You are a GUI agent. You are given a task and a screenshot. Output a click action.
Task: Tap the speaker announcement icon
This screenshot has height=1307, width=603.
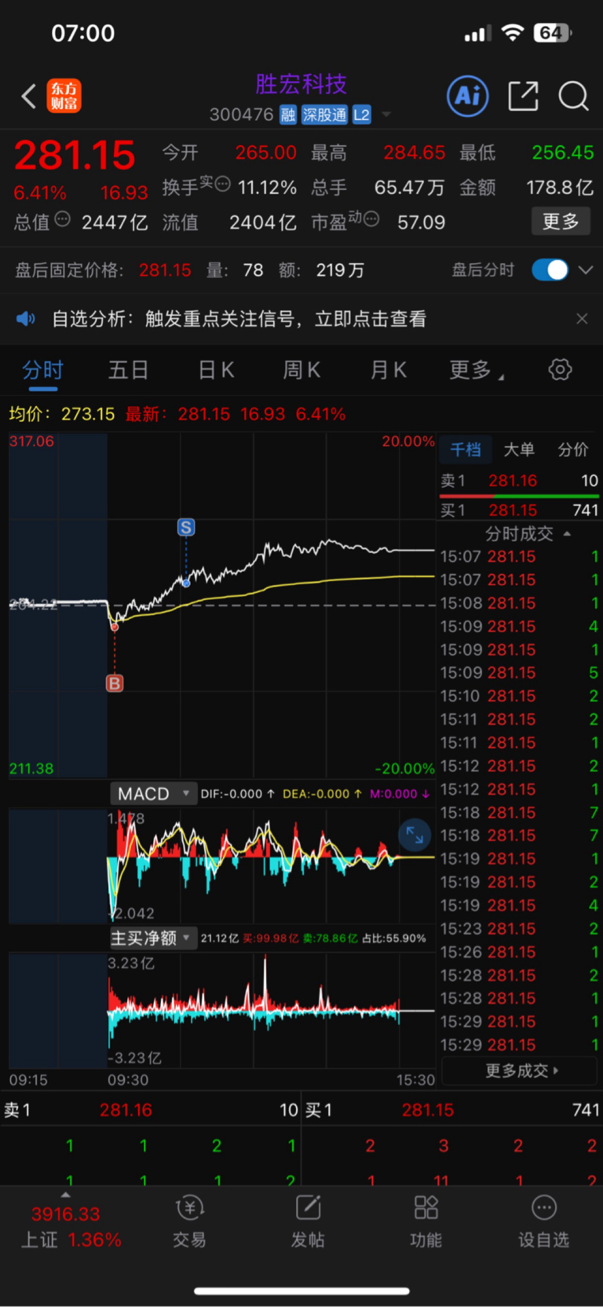click(26, 318)
